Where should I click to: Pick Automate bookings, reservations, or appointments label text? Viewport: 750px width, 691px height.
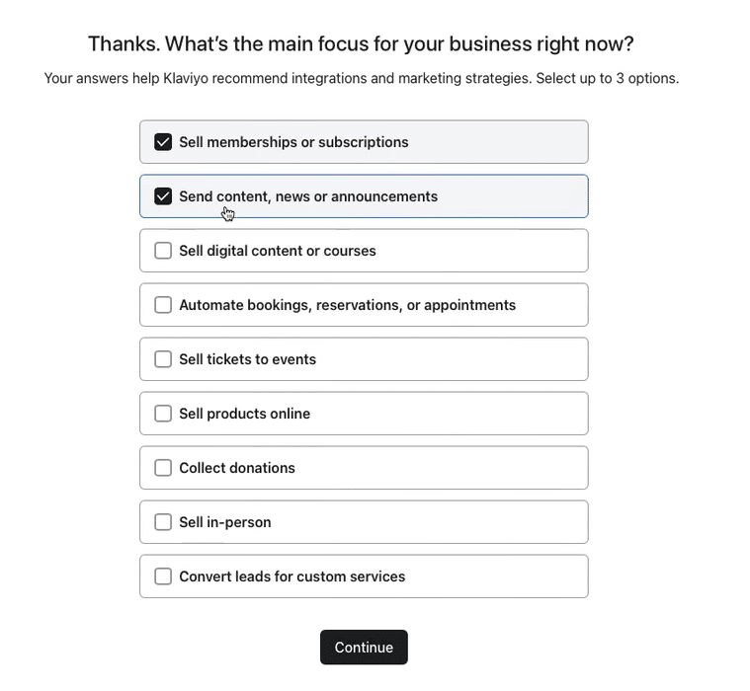click(347, 305)
